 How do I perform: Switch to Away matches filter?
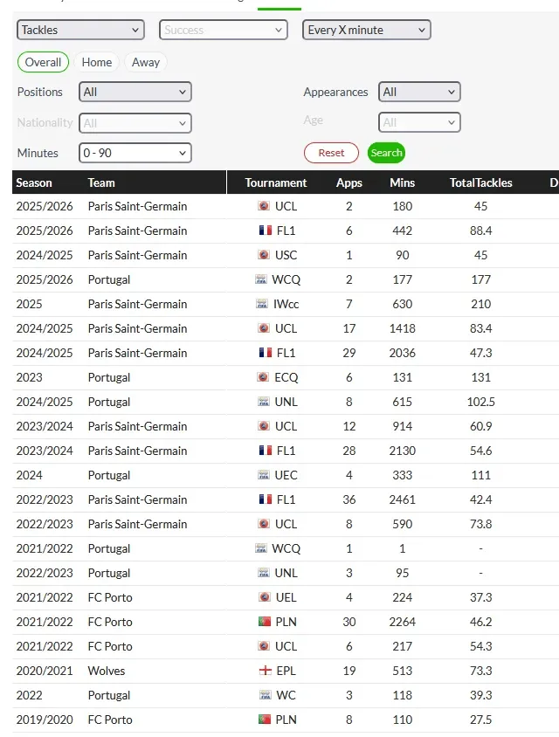click(x=146, y=63)
